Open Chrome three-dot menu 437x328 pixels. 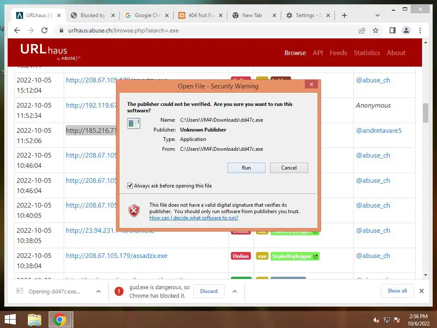pyautogui.click(x=420, y=30)
